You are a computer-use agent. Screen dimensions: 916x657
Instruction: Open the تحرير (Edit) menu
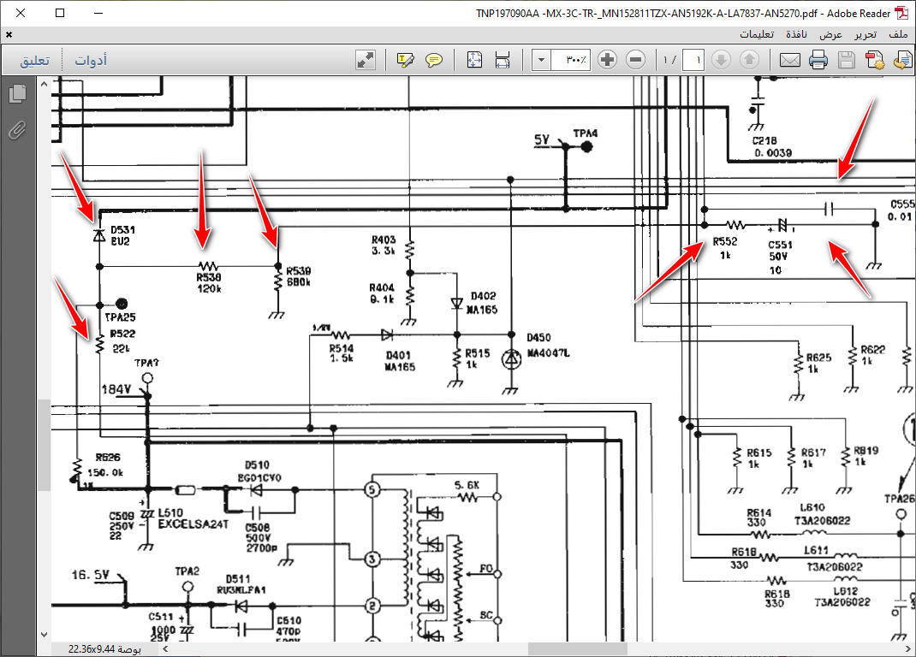pos(865,34)
